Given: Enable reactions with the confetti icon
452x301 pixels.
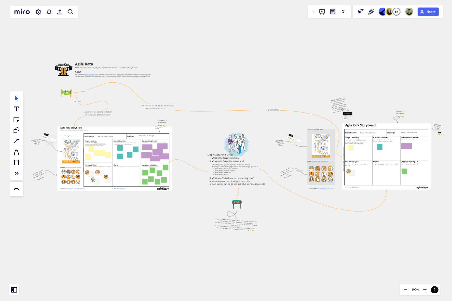Looking at the screenshot, I should [371, 11].
